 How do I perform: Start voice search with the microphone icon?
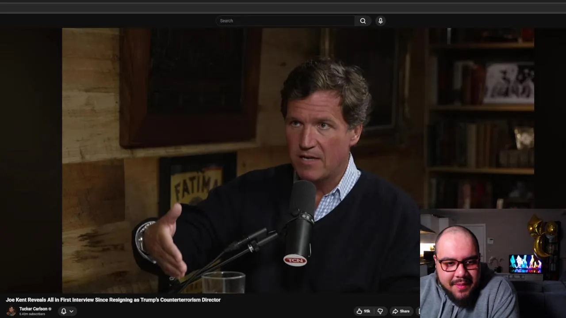click(x=380, y=21)
